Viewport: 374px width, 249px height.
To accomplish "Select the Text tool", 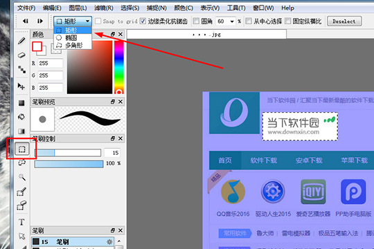I will (x=21, y=222).
